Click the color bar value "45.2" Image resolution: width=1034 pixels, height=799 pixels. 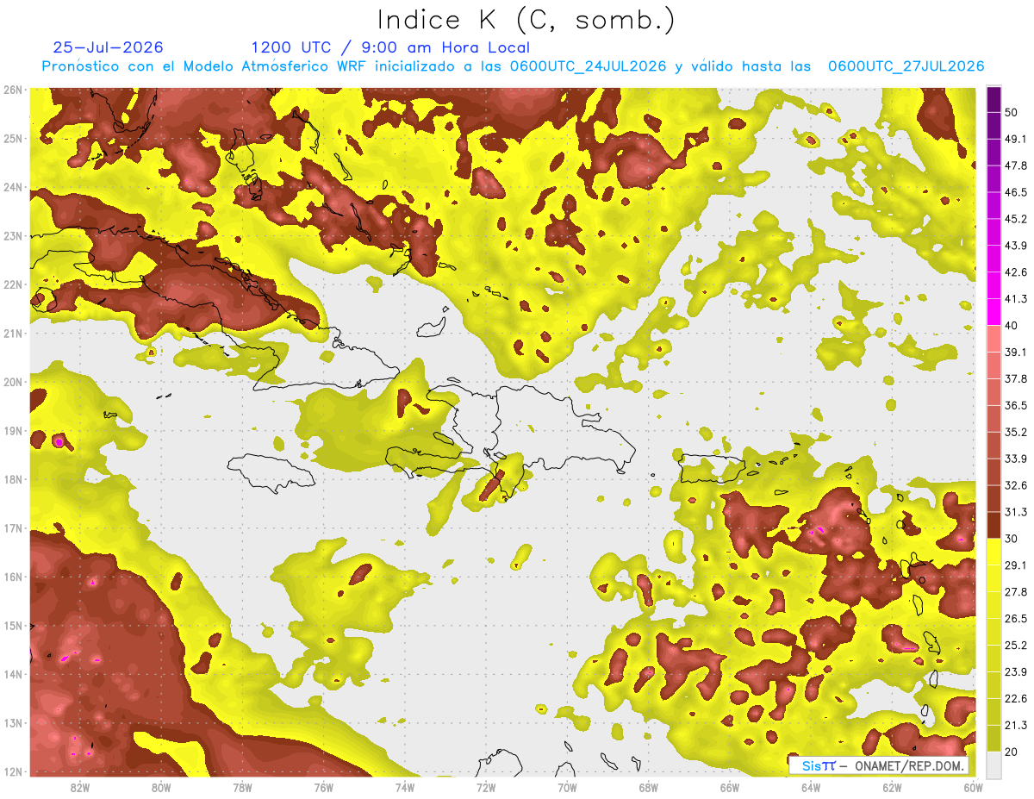1015,219
